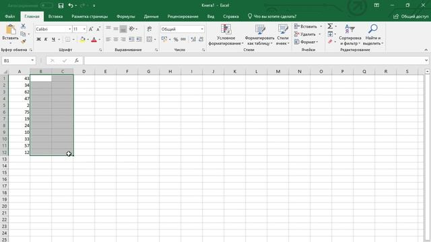
Task: Open the Шрифт group dialog launcher
Action: tap(100, 50)
